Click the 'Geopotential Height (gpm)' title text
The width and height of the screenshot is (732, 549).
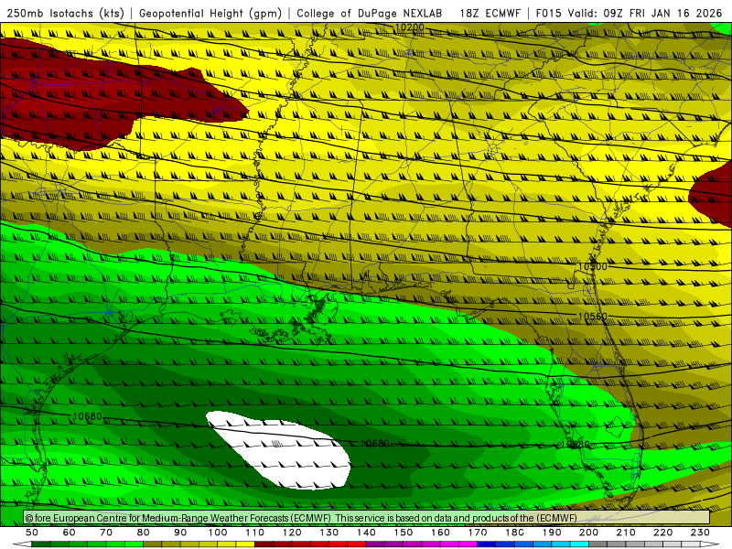210,14
